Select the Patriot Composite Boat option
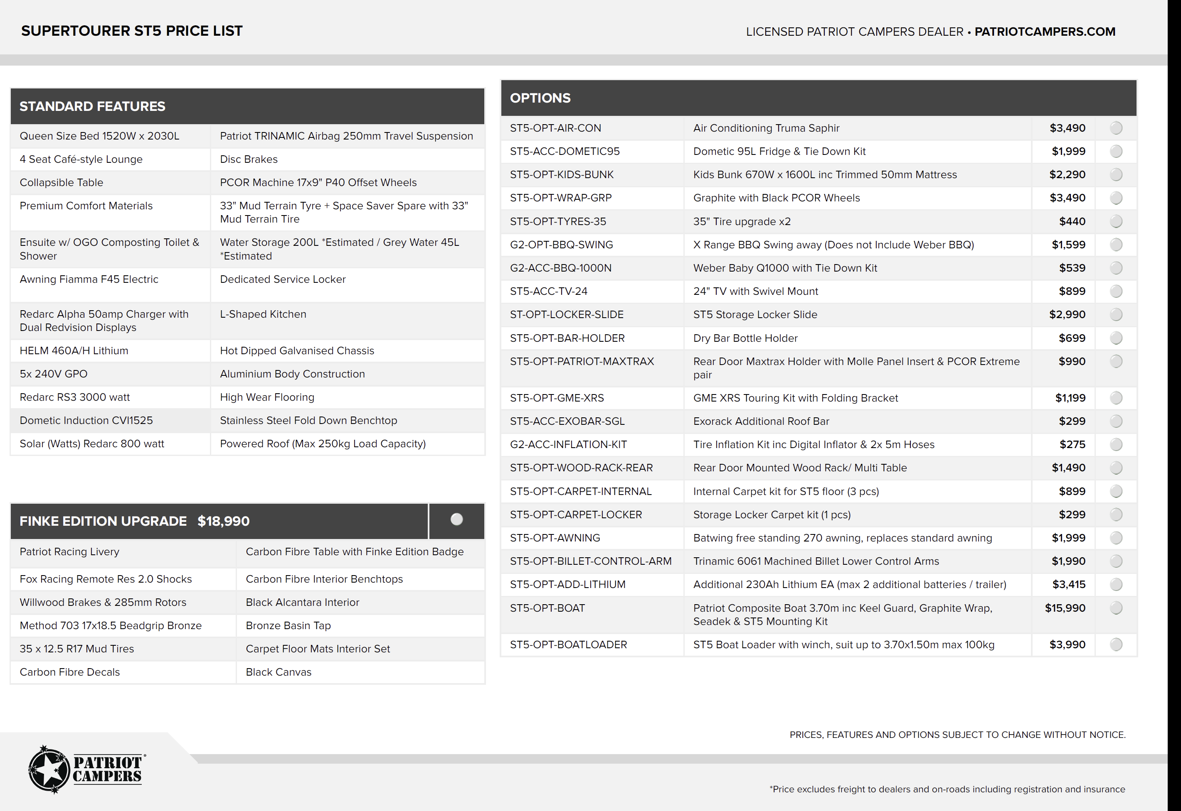Screen dimensions: 1181x811 click(x=1116, y=608)
